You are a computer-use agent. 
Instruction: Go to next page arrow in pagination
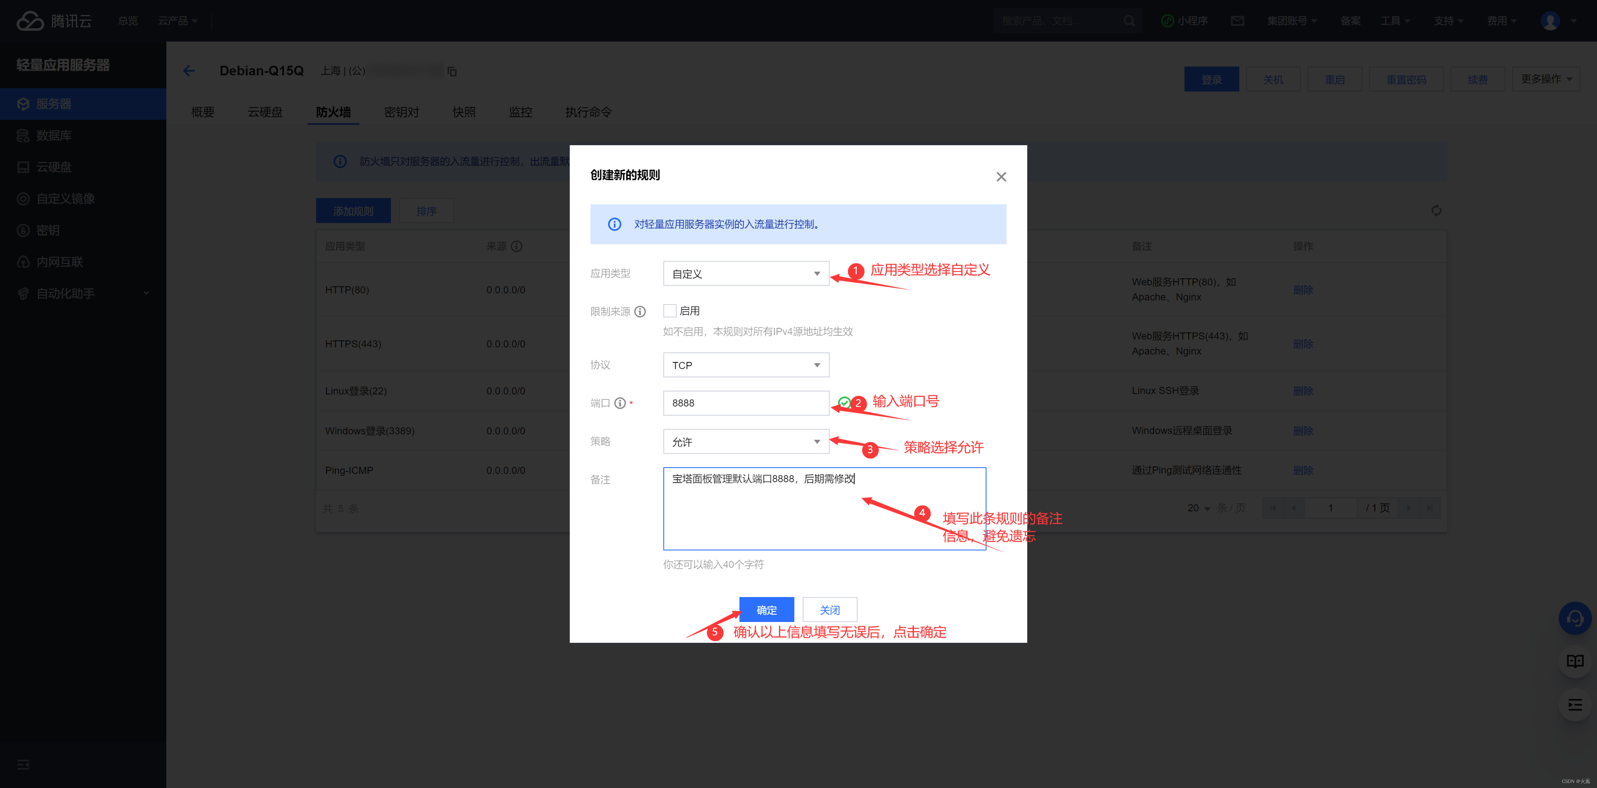1409,508
